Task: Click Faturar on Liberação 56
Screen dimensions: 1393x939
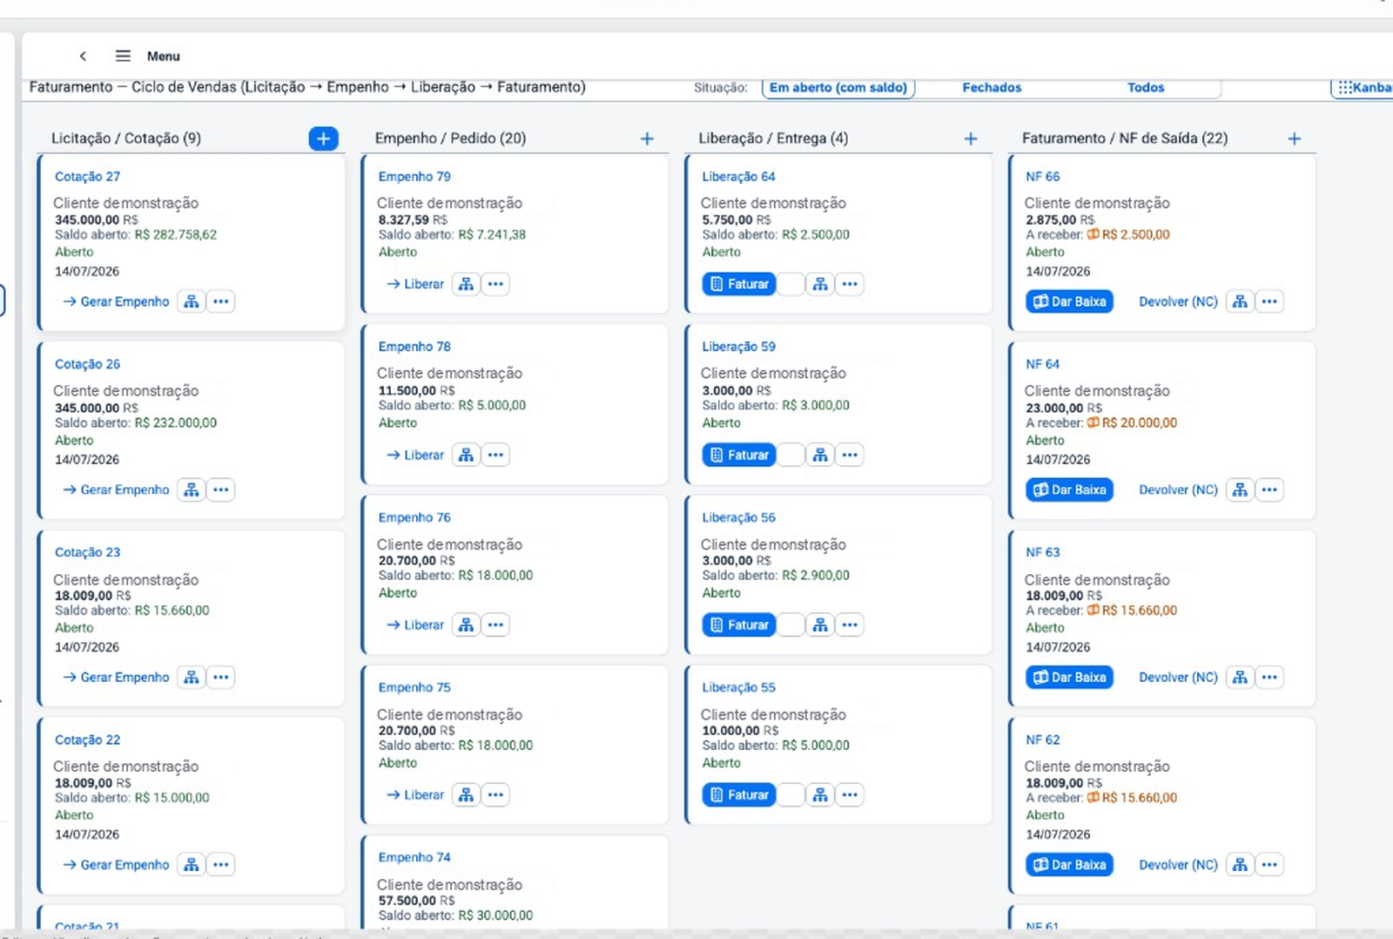Action: pyautogui.click(x=739, y=625)
